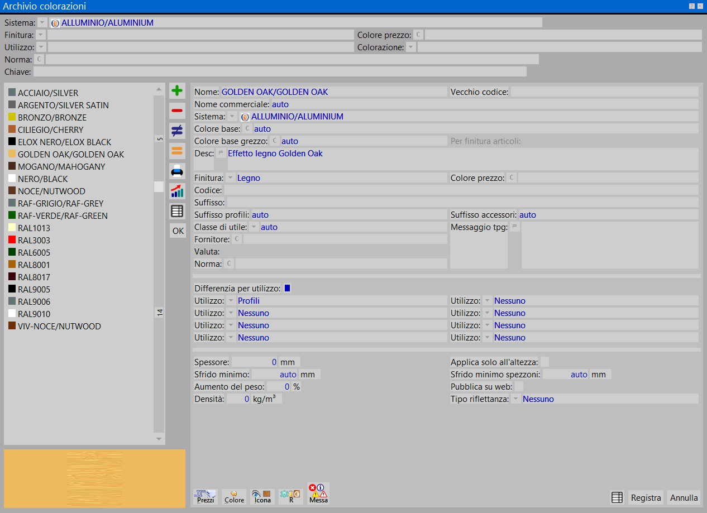The image size is (707, 513).
Task: Expand the Classe di utile dropdown
Action: (254, 227)
